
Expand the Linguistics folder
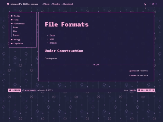(18, 43)
